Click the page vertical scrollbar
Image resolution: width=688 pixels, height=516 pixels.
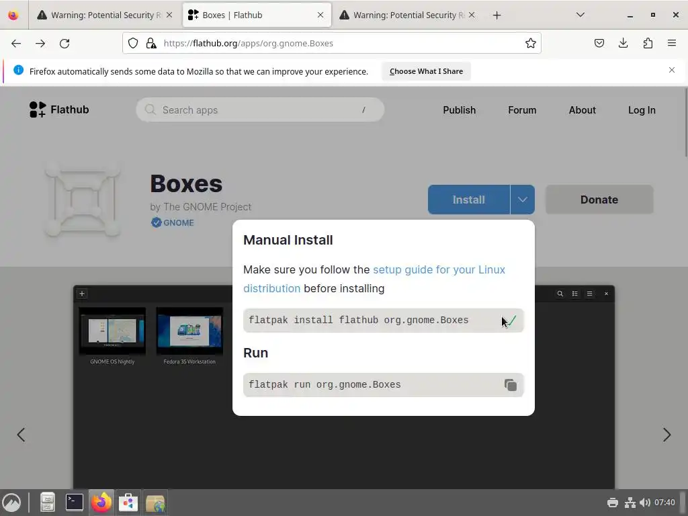click(685, 123)
